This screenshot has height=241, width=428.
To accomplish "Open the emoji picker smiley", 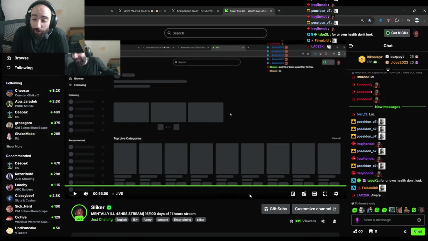I will [x=419, y=220].
